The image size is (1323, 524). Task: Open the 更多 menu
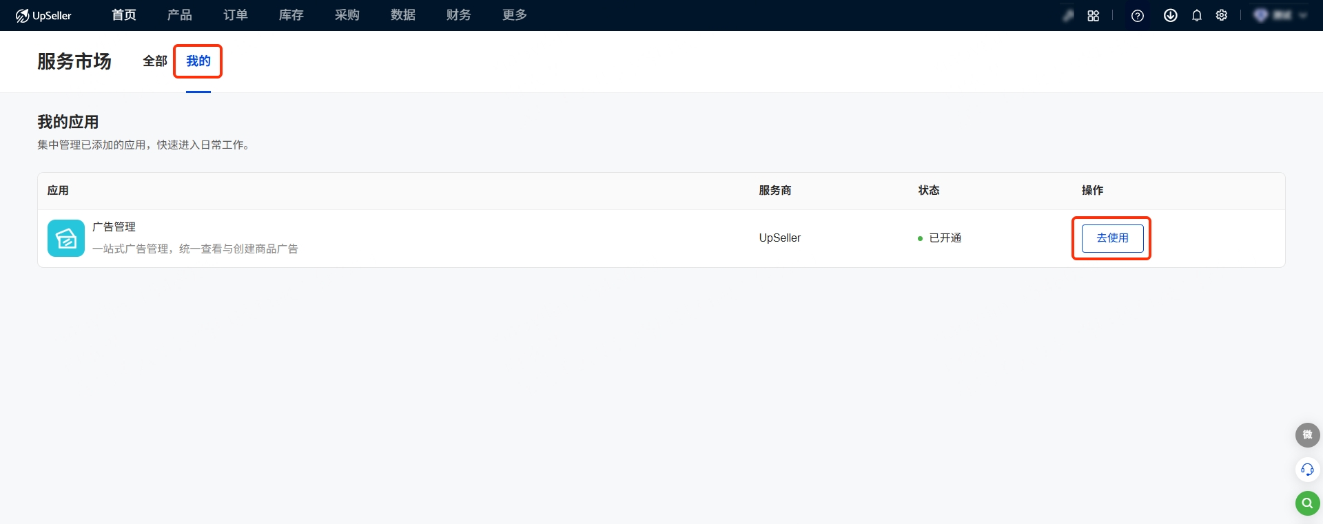(x=515, y=15)
